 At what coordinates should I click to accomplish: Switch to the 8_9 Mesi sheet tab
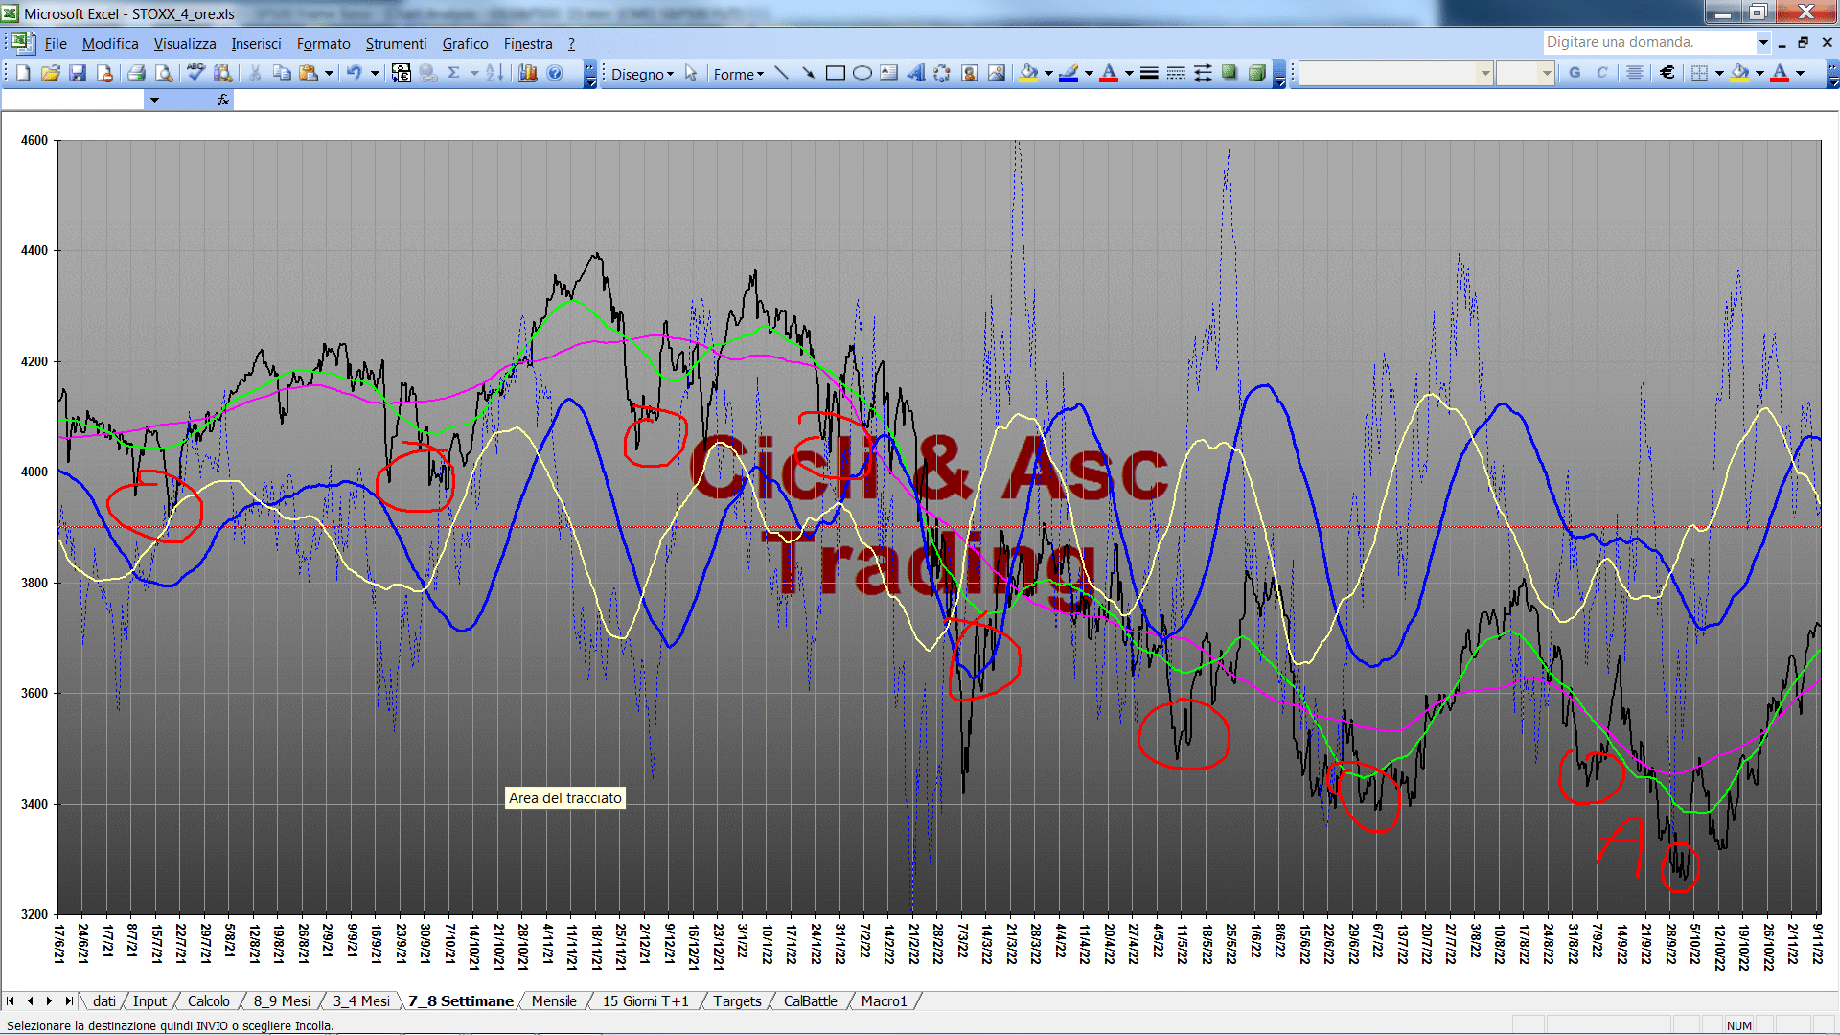[x=282, y=1001]
